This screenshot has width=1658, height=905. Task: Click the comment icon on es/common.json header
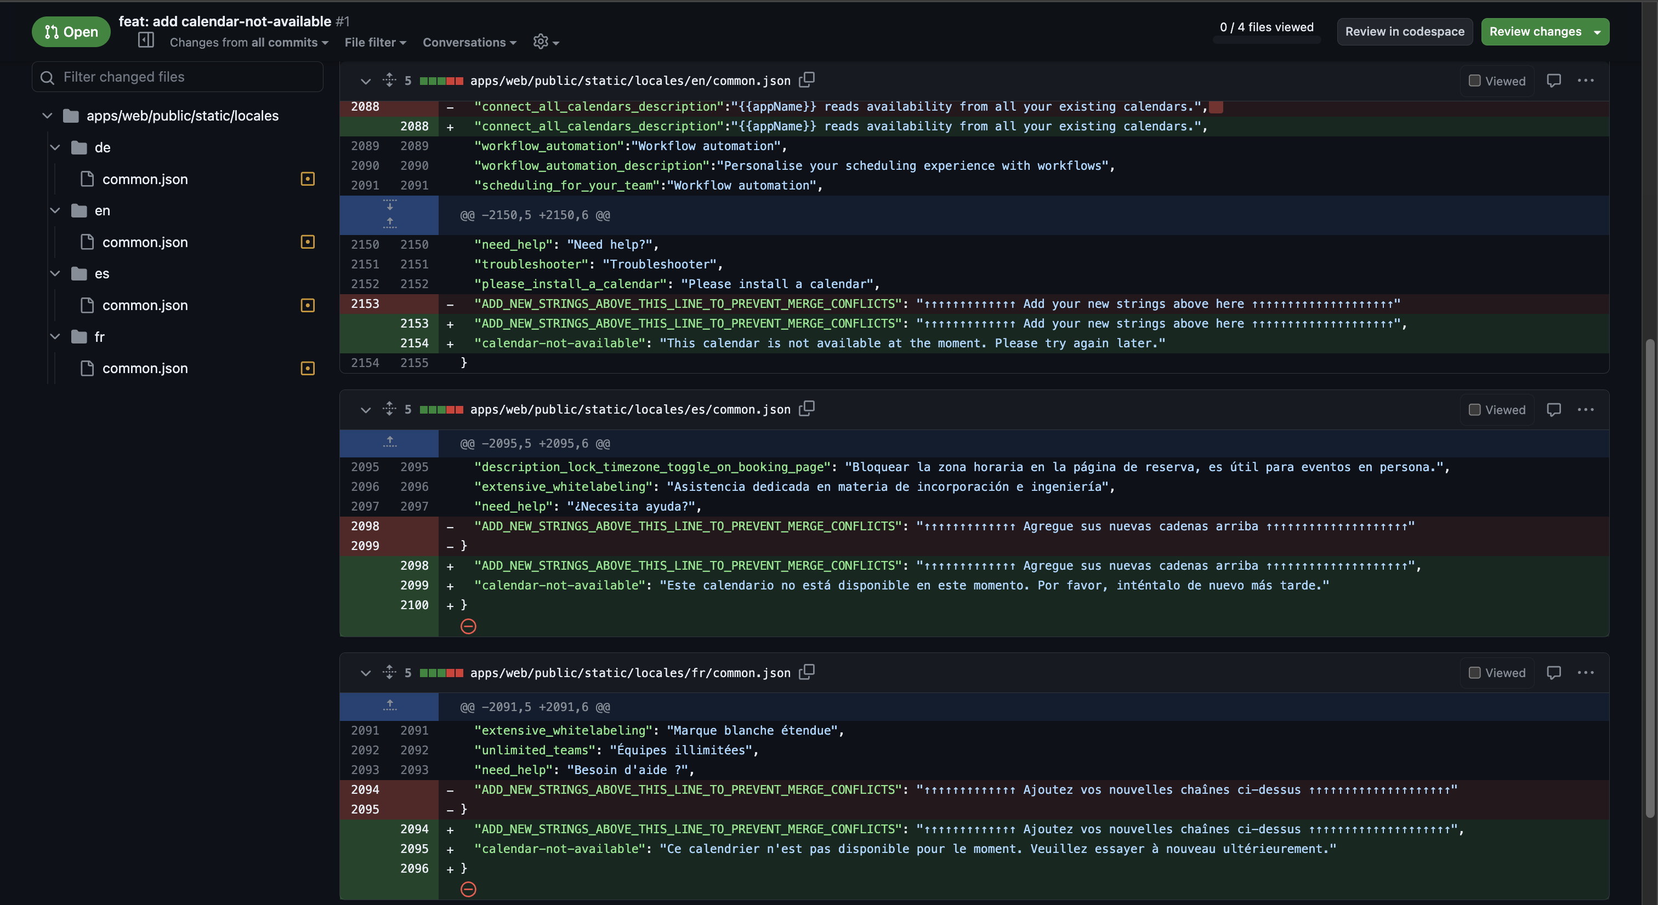[1554, 410]
